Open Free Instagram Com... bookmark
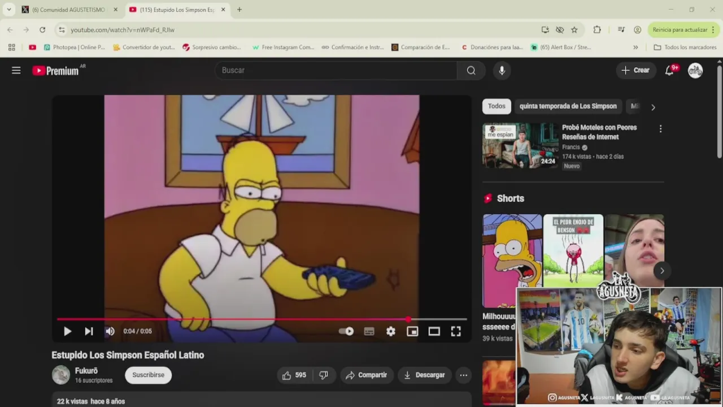This screenshot has height=407, width=723. (283, 47)
